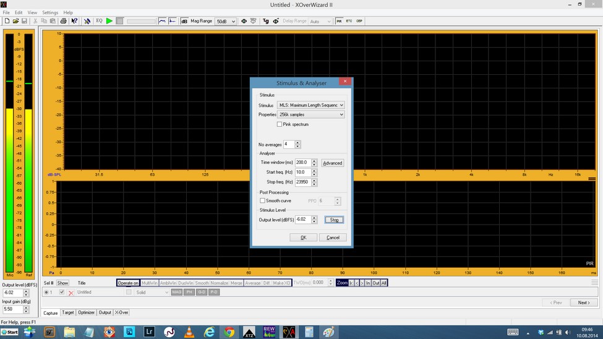Switch to the Target tab
Screen dimensions: 603x339
tap(67, 312)
